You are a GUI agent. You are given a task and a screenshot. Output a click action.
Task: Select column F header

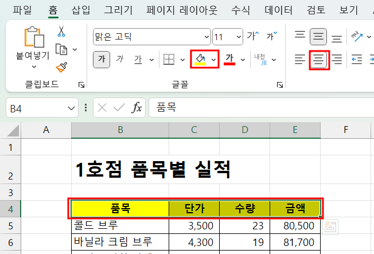[346, 130]
